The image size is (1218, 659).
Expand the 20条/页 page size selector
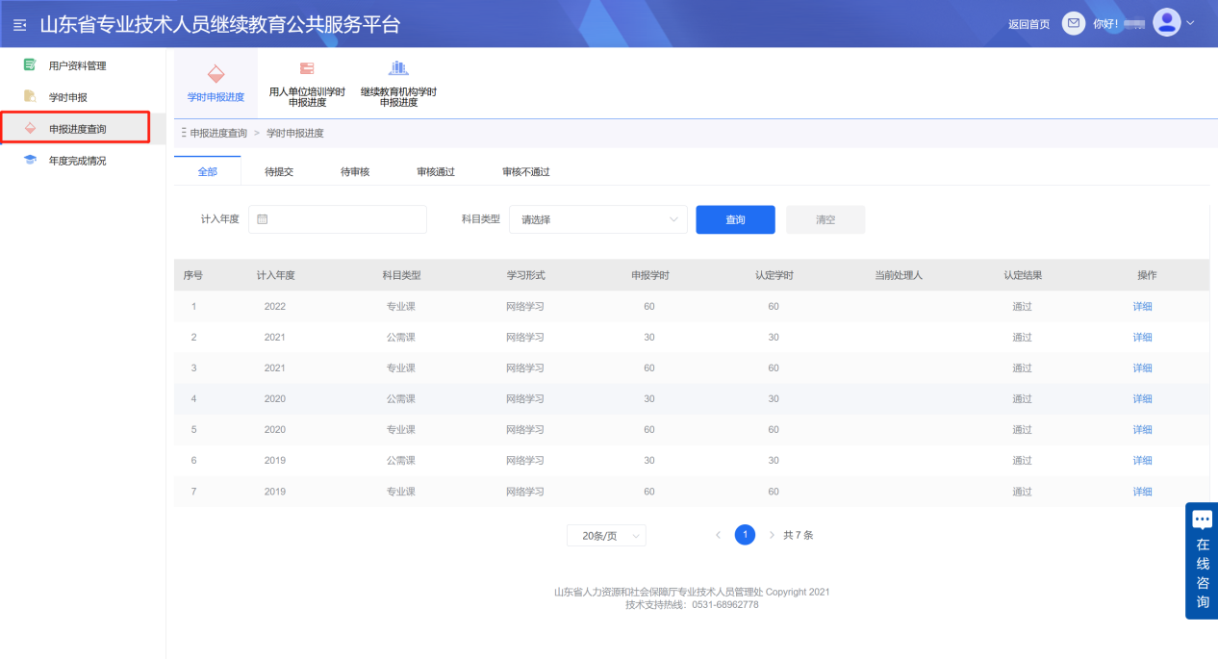tap(605, 534)
